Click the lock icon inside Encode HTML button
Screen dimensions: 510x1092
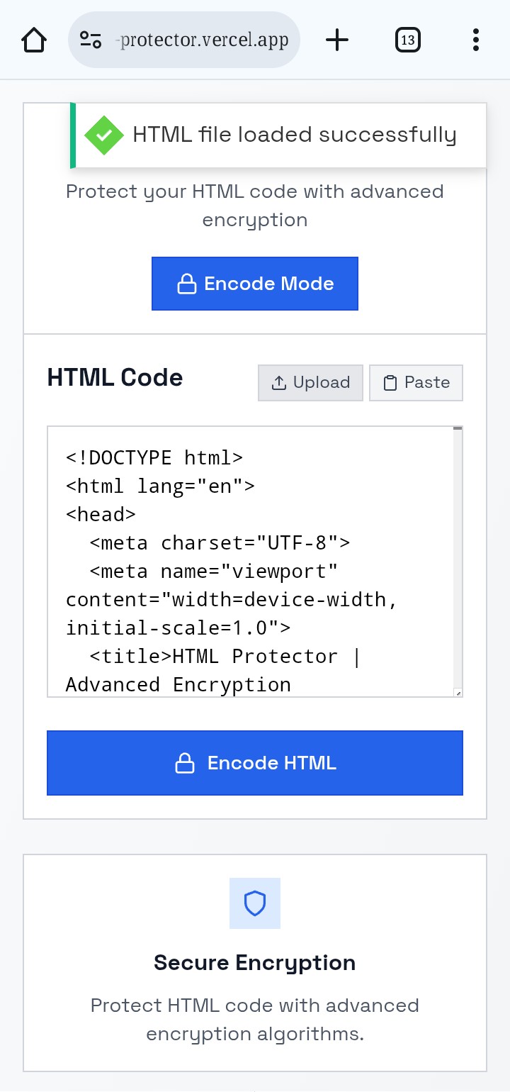click(x=186, y=763)
